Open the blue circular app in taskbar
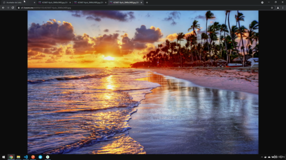Screen dimensions: 286x160 click(x=40, y=157)
